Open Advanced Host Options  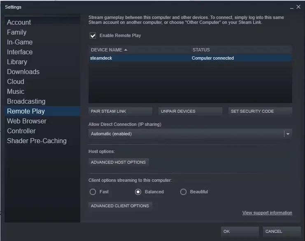119,162
